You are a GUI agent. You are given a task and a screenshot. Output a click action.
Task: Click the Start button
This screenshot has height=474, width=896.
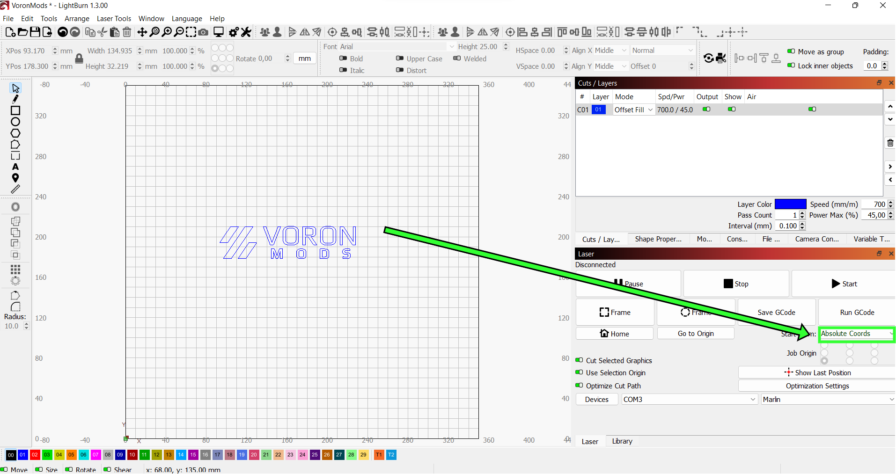pyautogui.click(x=844, y=284)
